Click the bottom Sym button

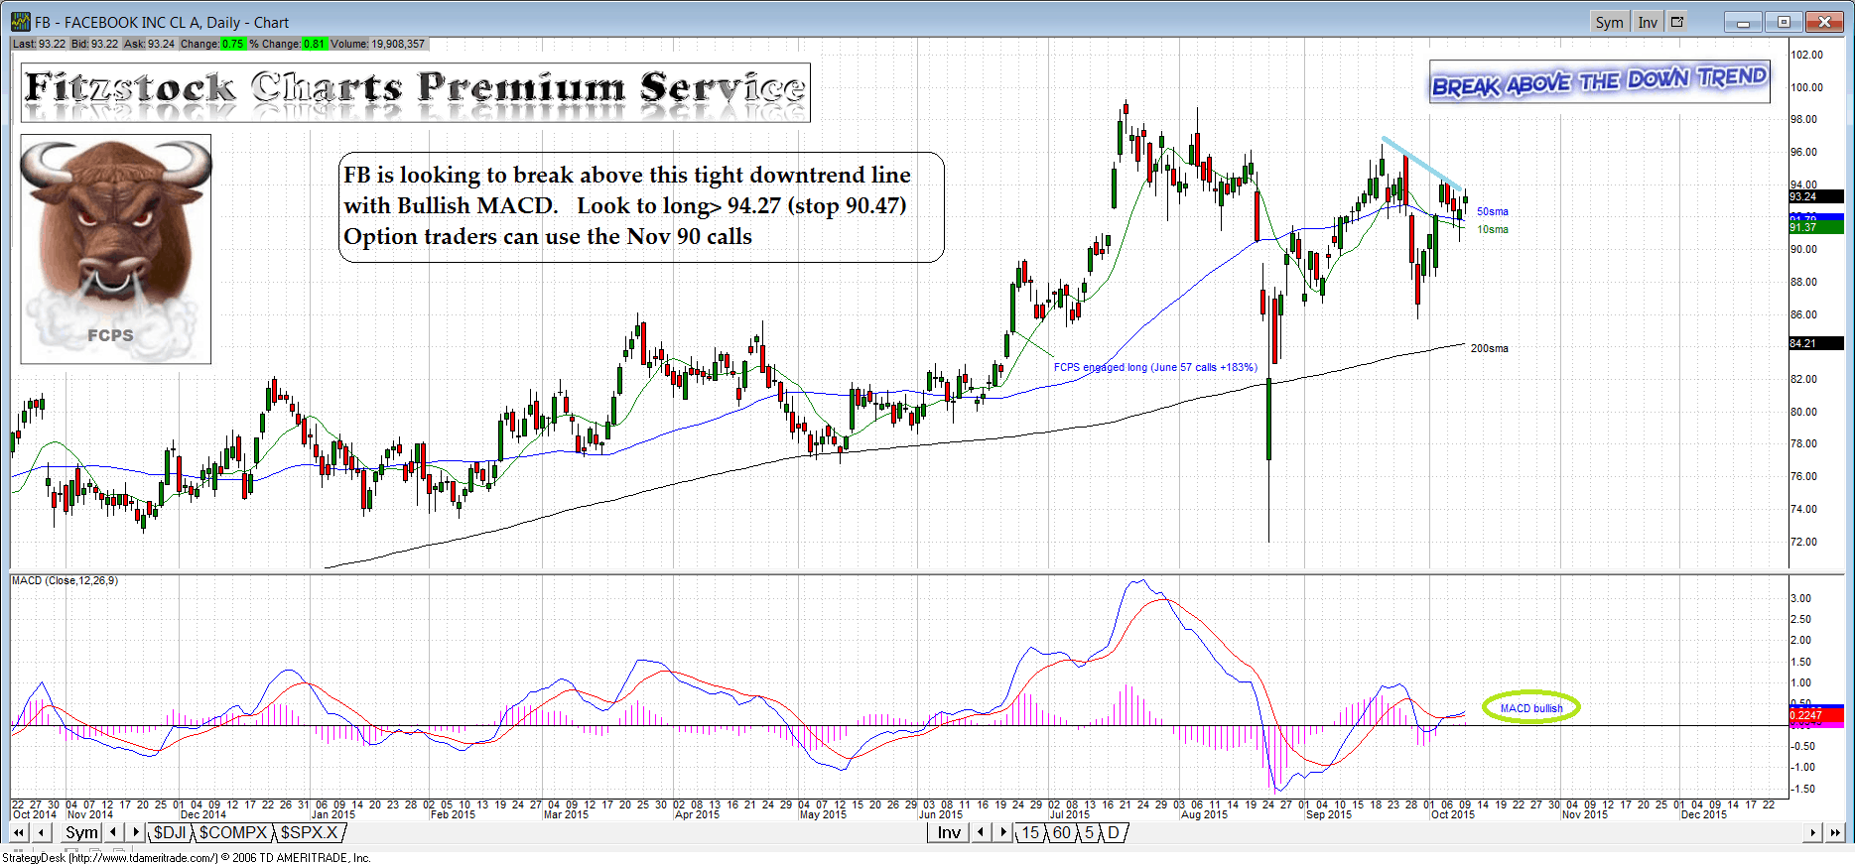(x=81, y=832)
